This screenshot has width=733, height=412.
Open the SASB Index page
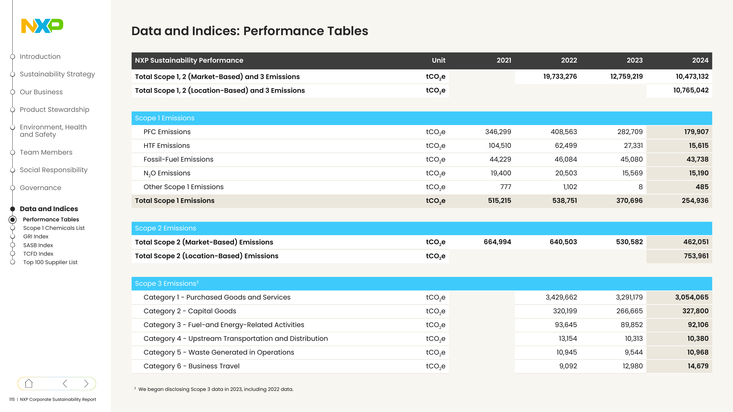pos(38,245)
